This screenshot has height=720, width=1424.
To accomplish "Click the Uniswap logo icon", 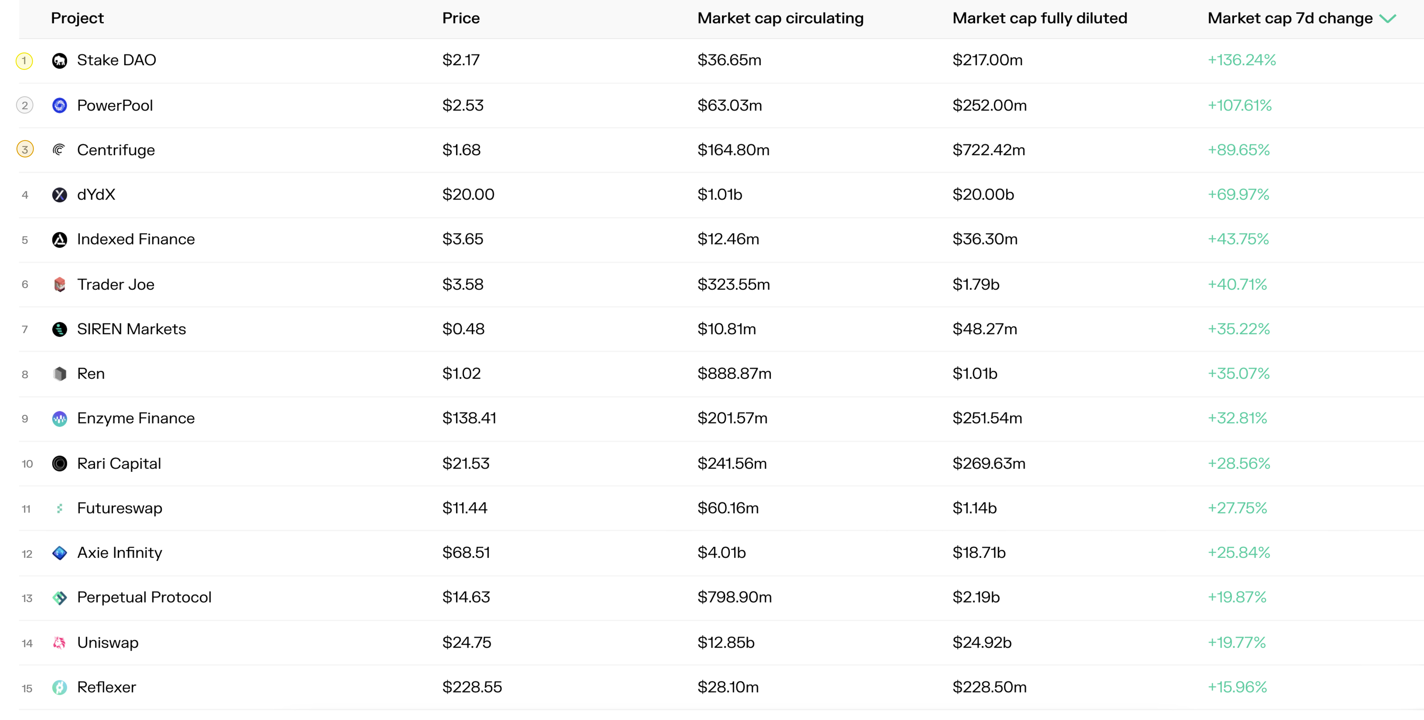I will 60,642.
